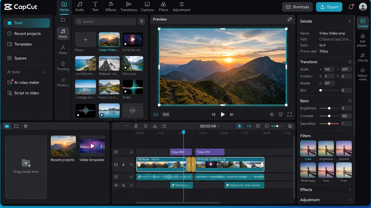The width and height of the screenshot is (371, 208).
Task: Adjust the Brightness slider
Action: click(x=329, y=108)
